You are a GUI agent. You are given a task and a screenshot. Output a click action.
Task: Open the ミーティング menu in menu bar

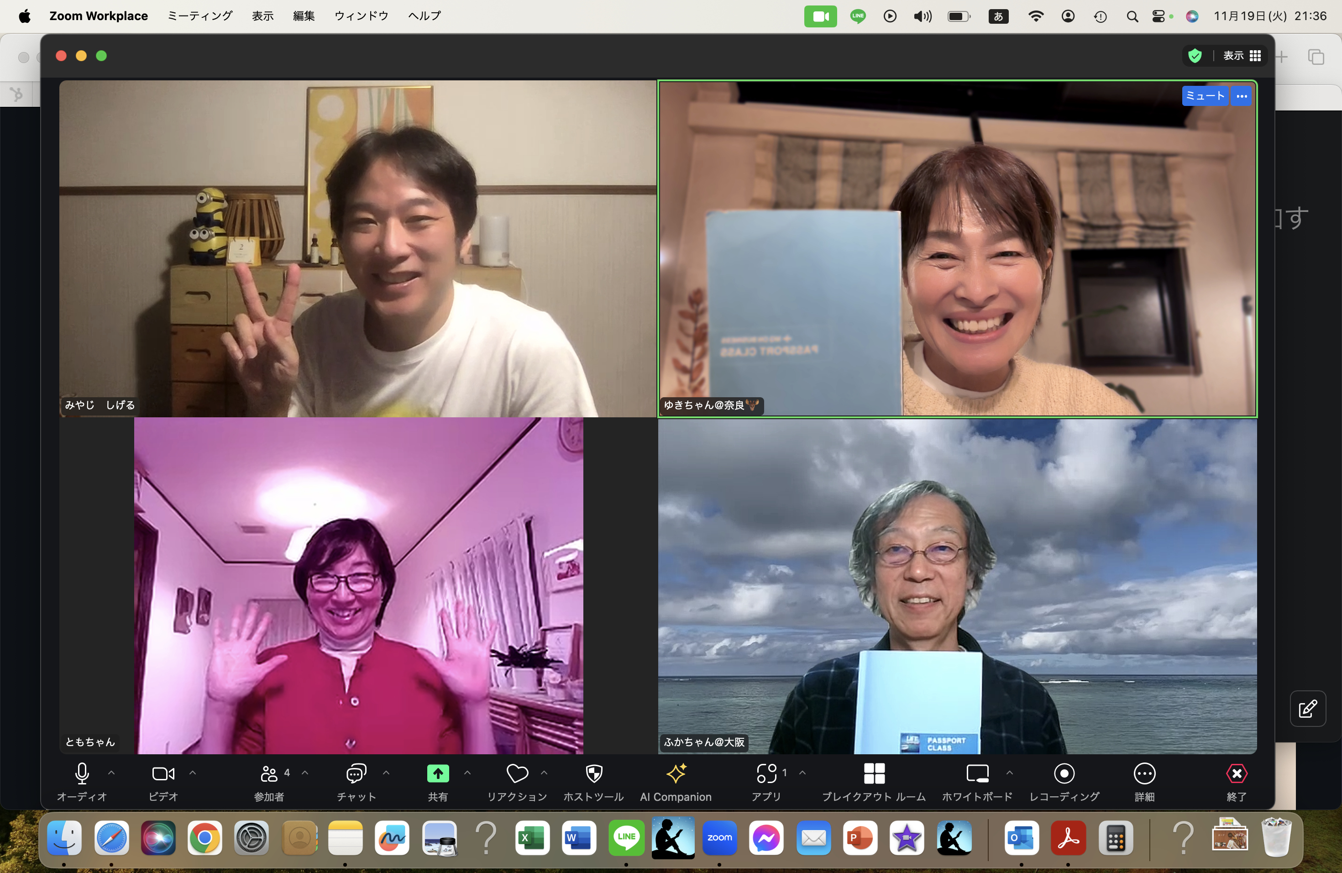coord(199,16)
